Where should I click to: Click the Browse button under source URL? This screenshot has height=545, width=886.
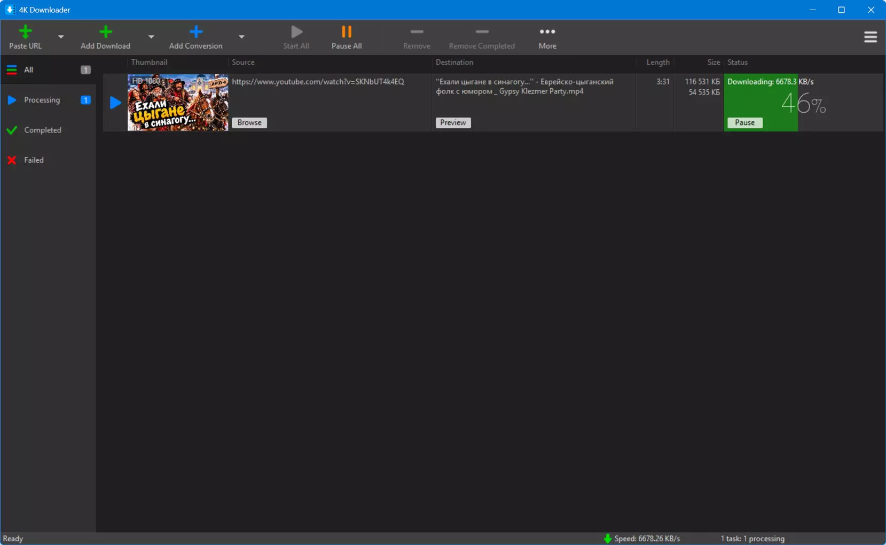[249, 122]
